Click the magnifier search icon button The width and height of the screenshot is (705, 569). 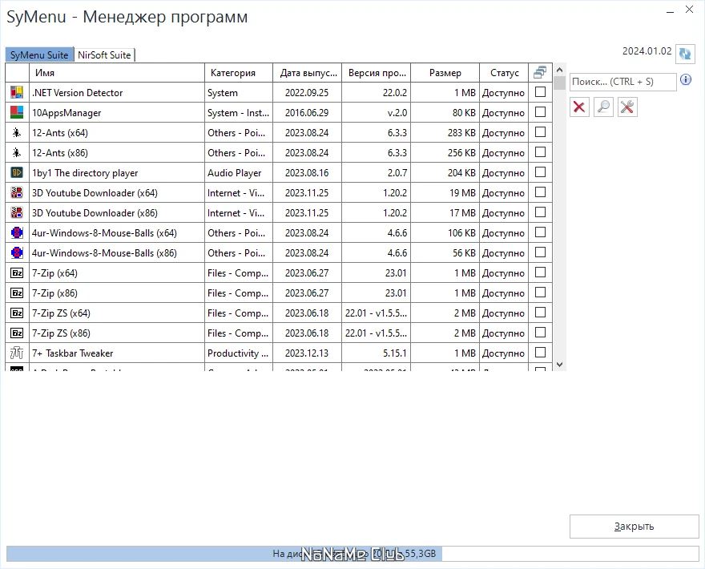(x=604, y=107)
